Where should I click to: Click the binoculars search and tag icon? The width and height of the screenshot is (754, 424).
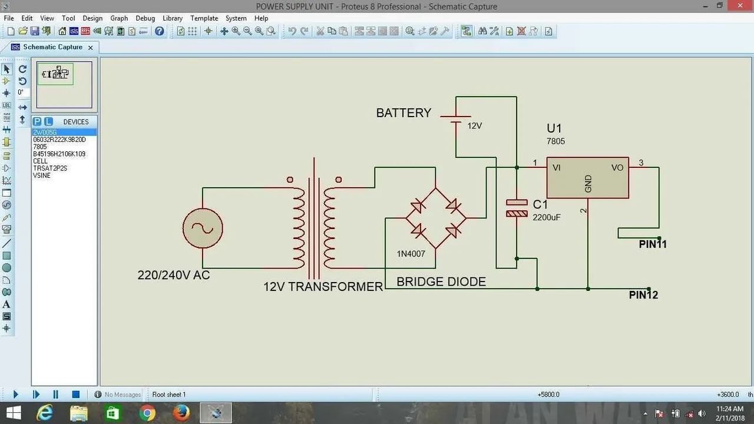(x=482, y=31)
